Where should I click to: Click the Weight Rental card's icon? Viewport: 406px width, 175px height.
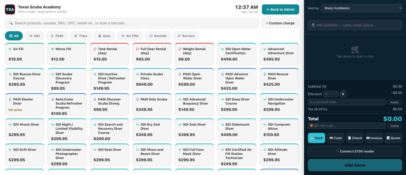[x=180, y=49]
